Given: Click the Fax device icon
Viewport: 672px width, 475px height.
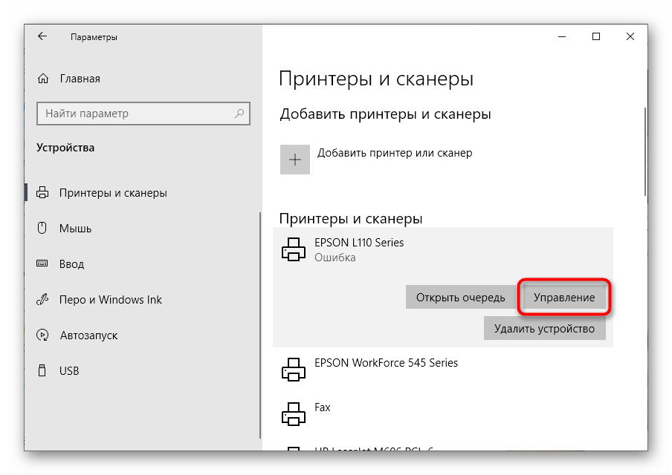Looking at the screenshot, I should click(294, 413).
